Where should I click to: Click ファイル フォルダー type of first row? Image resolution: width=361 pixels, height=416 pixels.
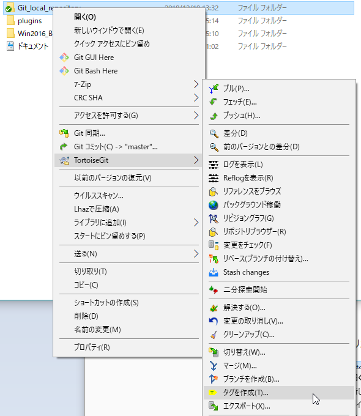tap(262, 8)
